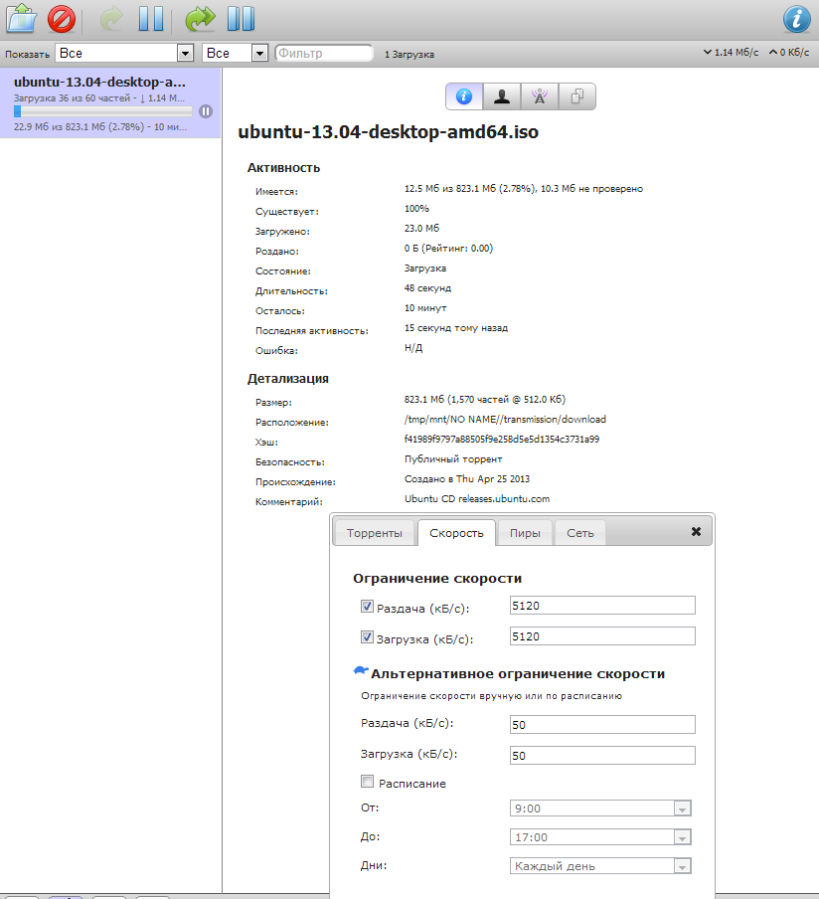Click the 'Детализация' section heading
Image resolution: width=819 pixels, height=899 pixels.
coord(287,379)
